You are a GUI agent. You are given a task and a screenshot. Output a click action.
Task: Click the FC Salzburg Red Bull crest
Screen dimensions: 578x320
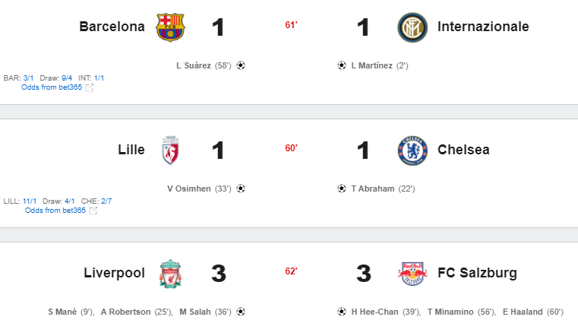412,274
